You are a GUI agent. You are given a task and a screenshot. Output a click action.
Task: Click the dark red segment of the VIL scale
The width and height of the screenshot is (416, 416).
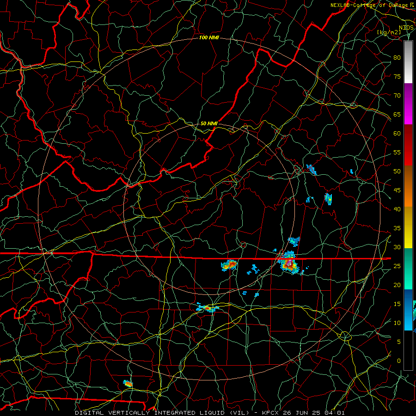pyautogui.click(x=408, y=135)
